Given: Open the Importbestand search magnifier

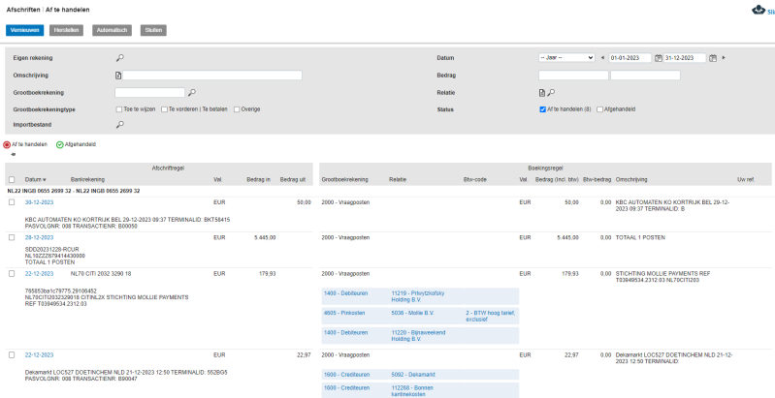Looking at the screenshot, I should (x=119, y=125).
